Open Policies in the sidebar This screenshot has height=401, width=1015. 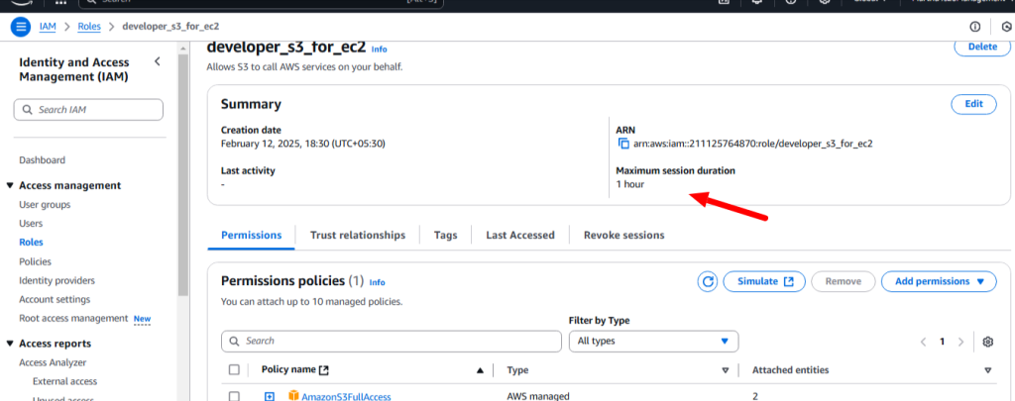pos(35,261)
